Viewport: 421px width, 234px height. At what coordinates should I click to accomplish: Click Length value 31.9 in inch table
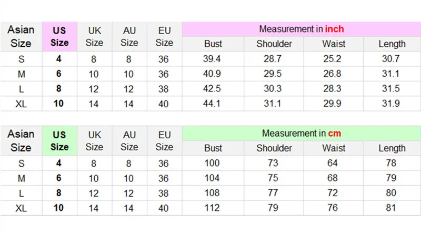391,104
